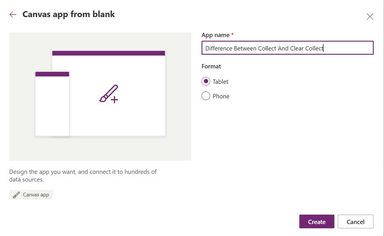The width and height of the screenshot is (384, 236).
Task: Click the Phone option label text
Action: pos(221,96)
